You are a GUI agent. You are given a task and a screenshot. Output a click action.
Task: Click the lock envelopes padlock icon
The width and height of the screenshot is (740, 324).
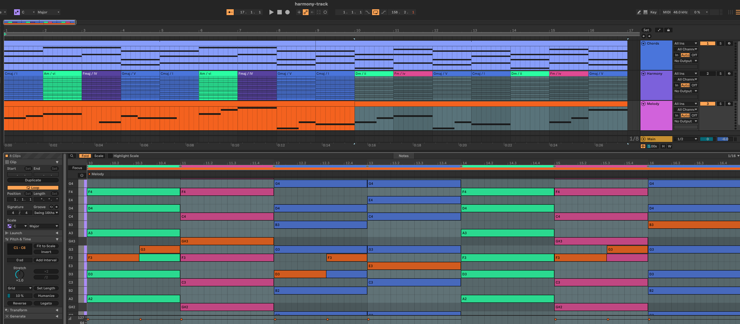tap(668, 30)
